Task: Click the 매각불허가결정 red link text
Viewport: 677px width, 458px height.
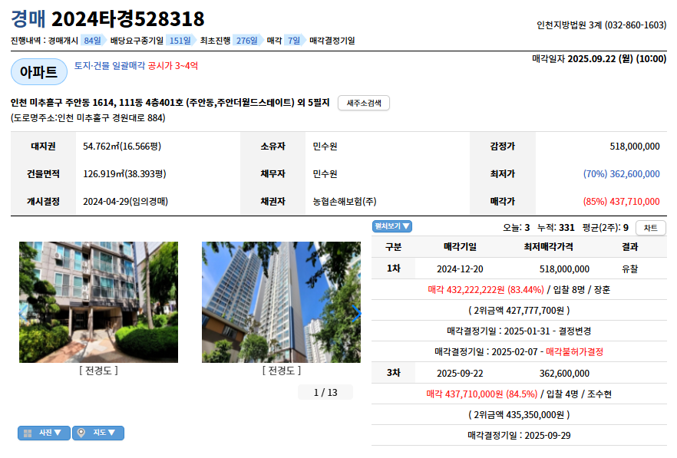Action: click(574, 352)
